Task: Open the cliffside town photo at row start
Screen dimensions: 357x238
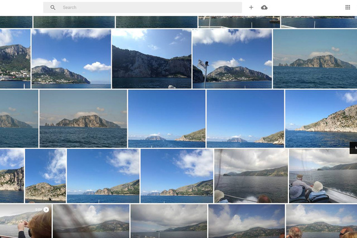Action: tap(15, 59)
